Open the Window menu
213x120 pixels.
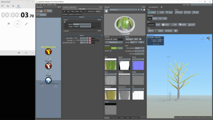coord(50,5)
